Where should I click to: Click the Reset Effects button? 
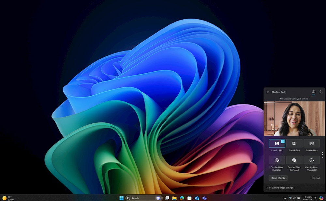[x=278, y=178]
